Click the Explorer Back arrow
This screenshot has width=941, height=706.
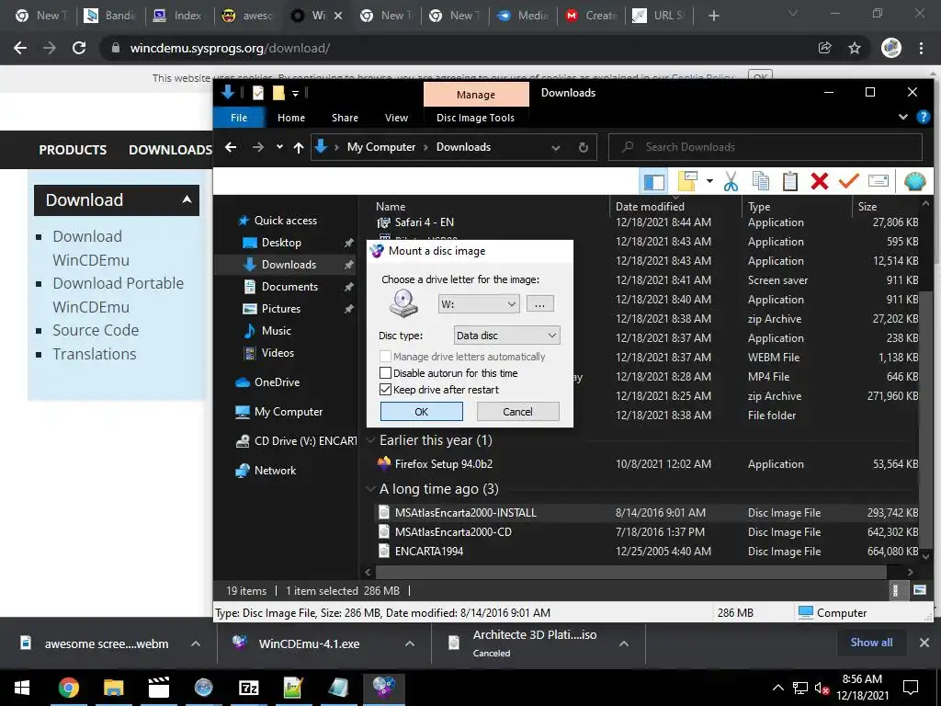pyautogui.click(x=231, y=147)
